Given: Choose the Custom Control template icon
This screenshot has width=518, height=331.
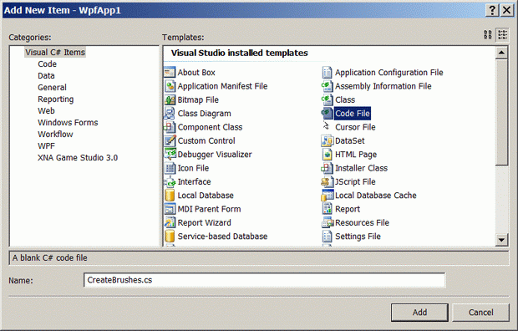Looking at the screenshot, I should coord(170,140).
